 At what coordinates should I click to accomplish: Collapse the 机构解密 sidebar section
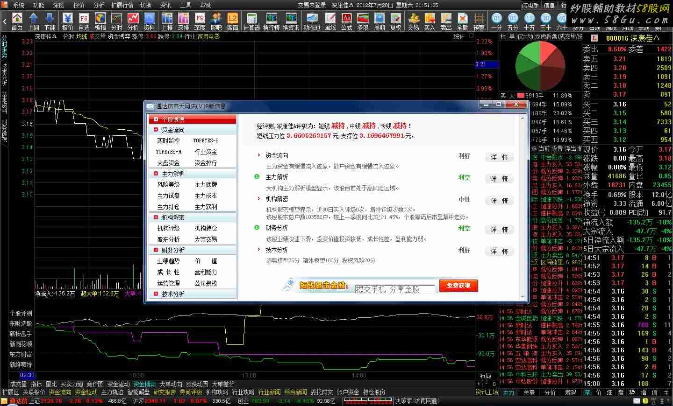(156, 217)
